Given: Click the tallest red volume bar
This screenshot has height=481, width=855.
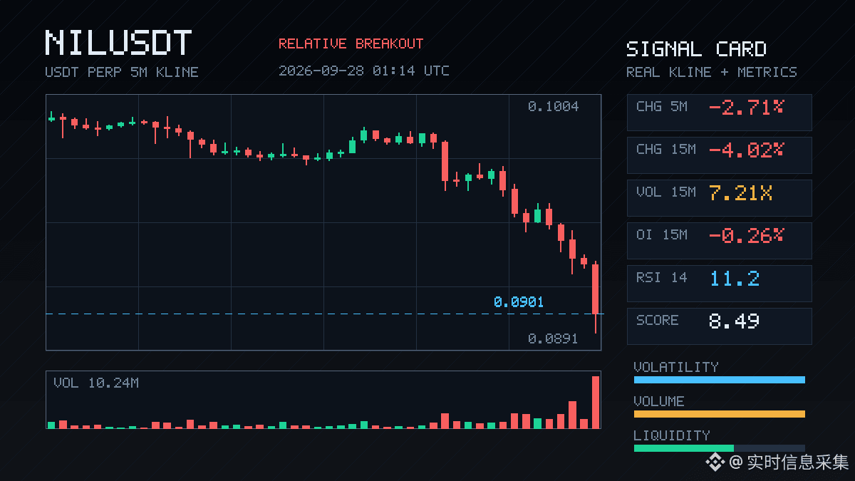Looking at the screenshot, I should 596,402.
